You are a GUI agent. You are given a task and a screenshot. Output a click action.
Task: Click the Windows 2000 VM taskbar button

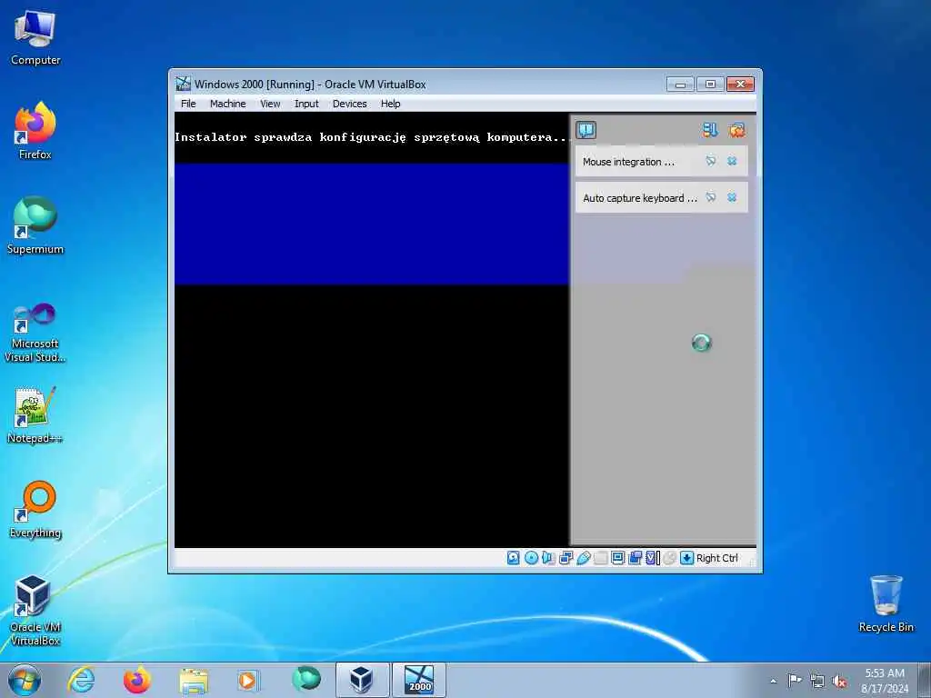(418, 680)
